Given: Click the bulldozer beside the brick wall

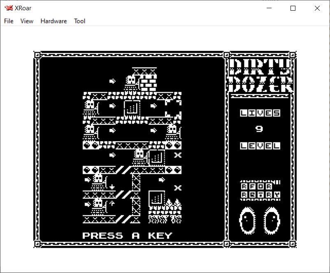Looking at the screenshot, I should coord(131,83).
